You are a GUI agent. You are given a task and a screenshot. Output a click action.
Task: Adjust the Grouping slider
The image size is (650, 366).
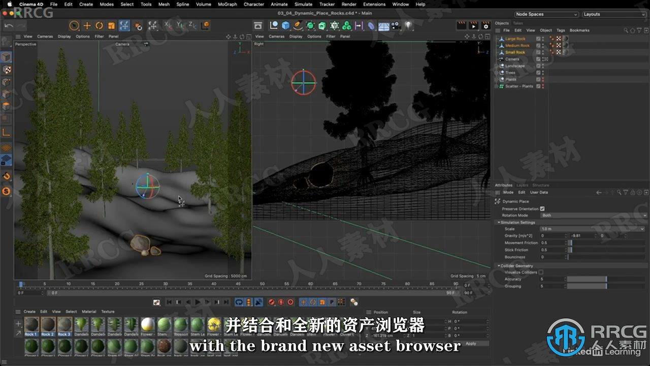tap(607, 286)
